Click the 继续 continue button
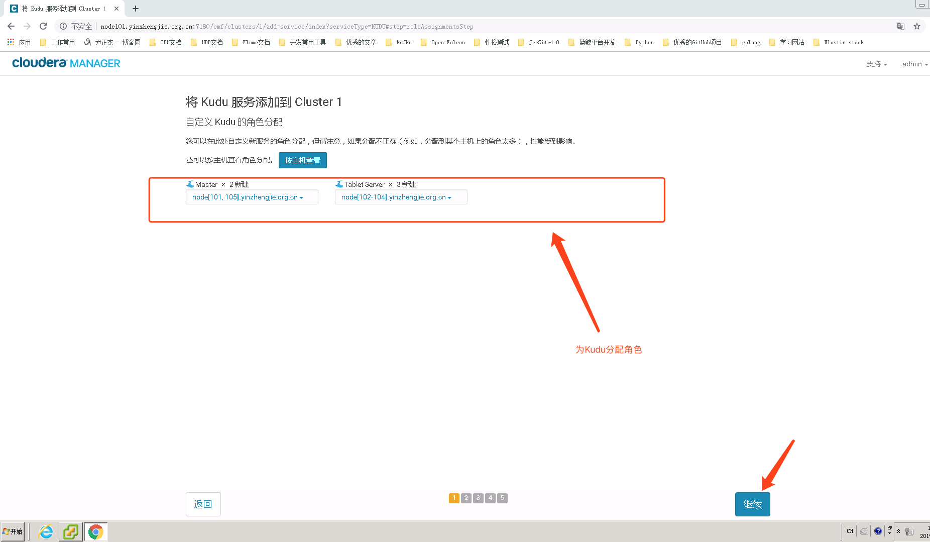This screenshot has width=930, height=542. [x=753, y=504]
